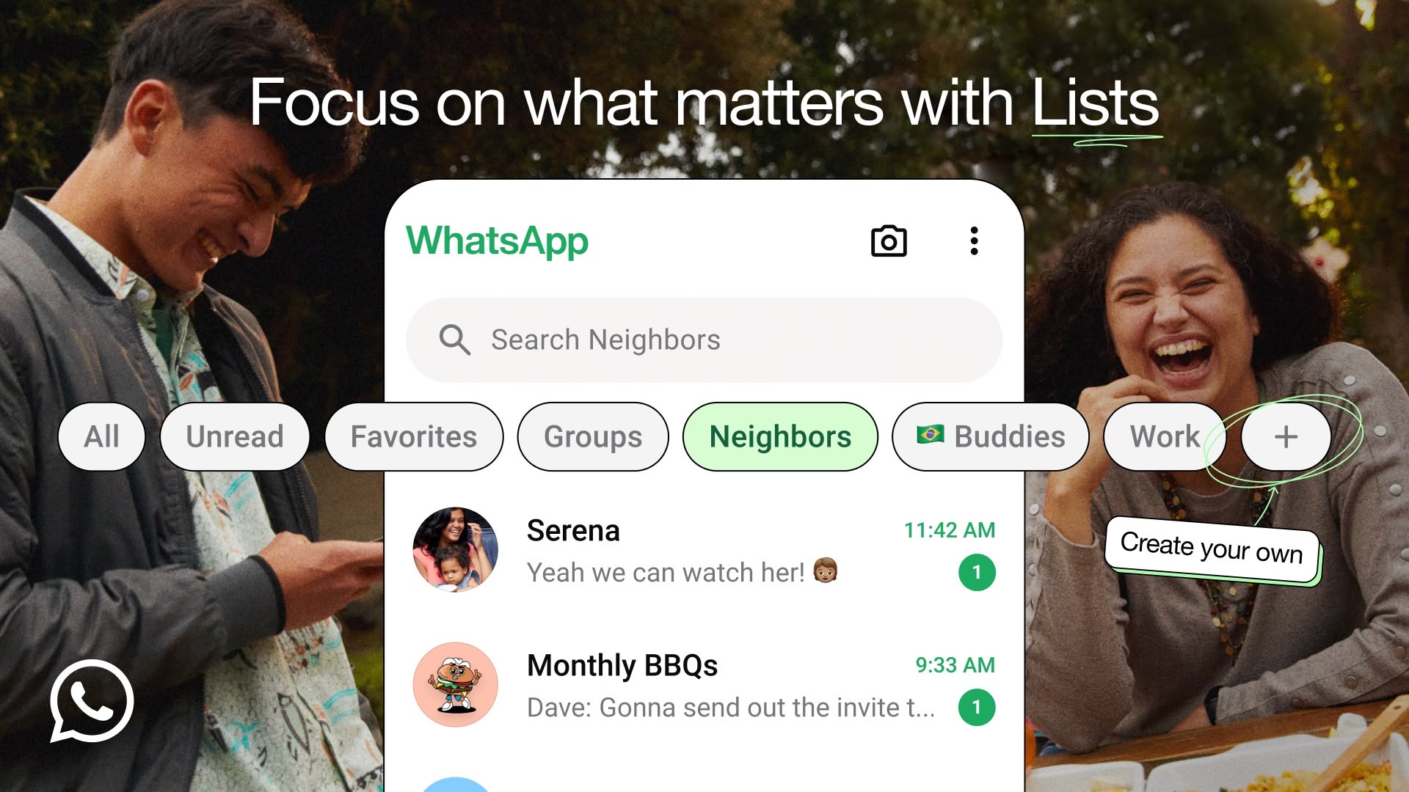Select the All chats tab
This screenshot has width=1409, height=792.
point(101,436)
